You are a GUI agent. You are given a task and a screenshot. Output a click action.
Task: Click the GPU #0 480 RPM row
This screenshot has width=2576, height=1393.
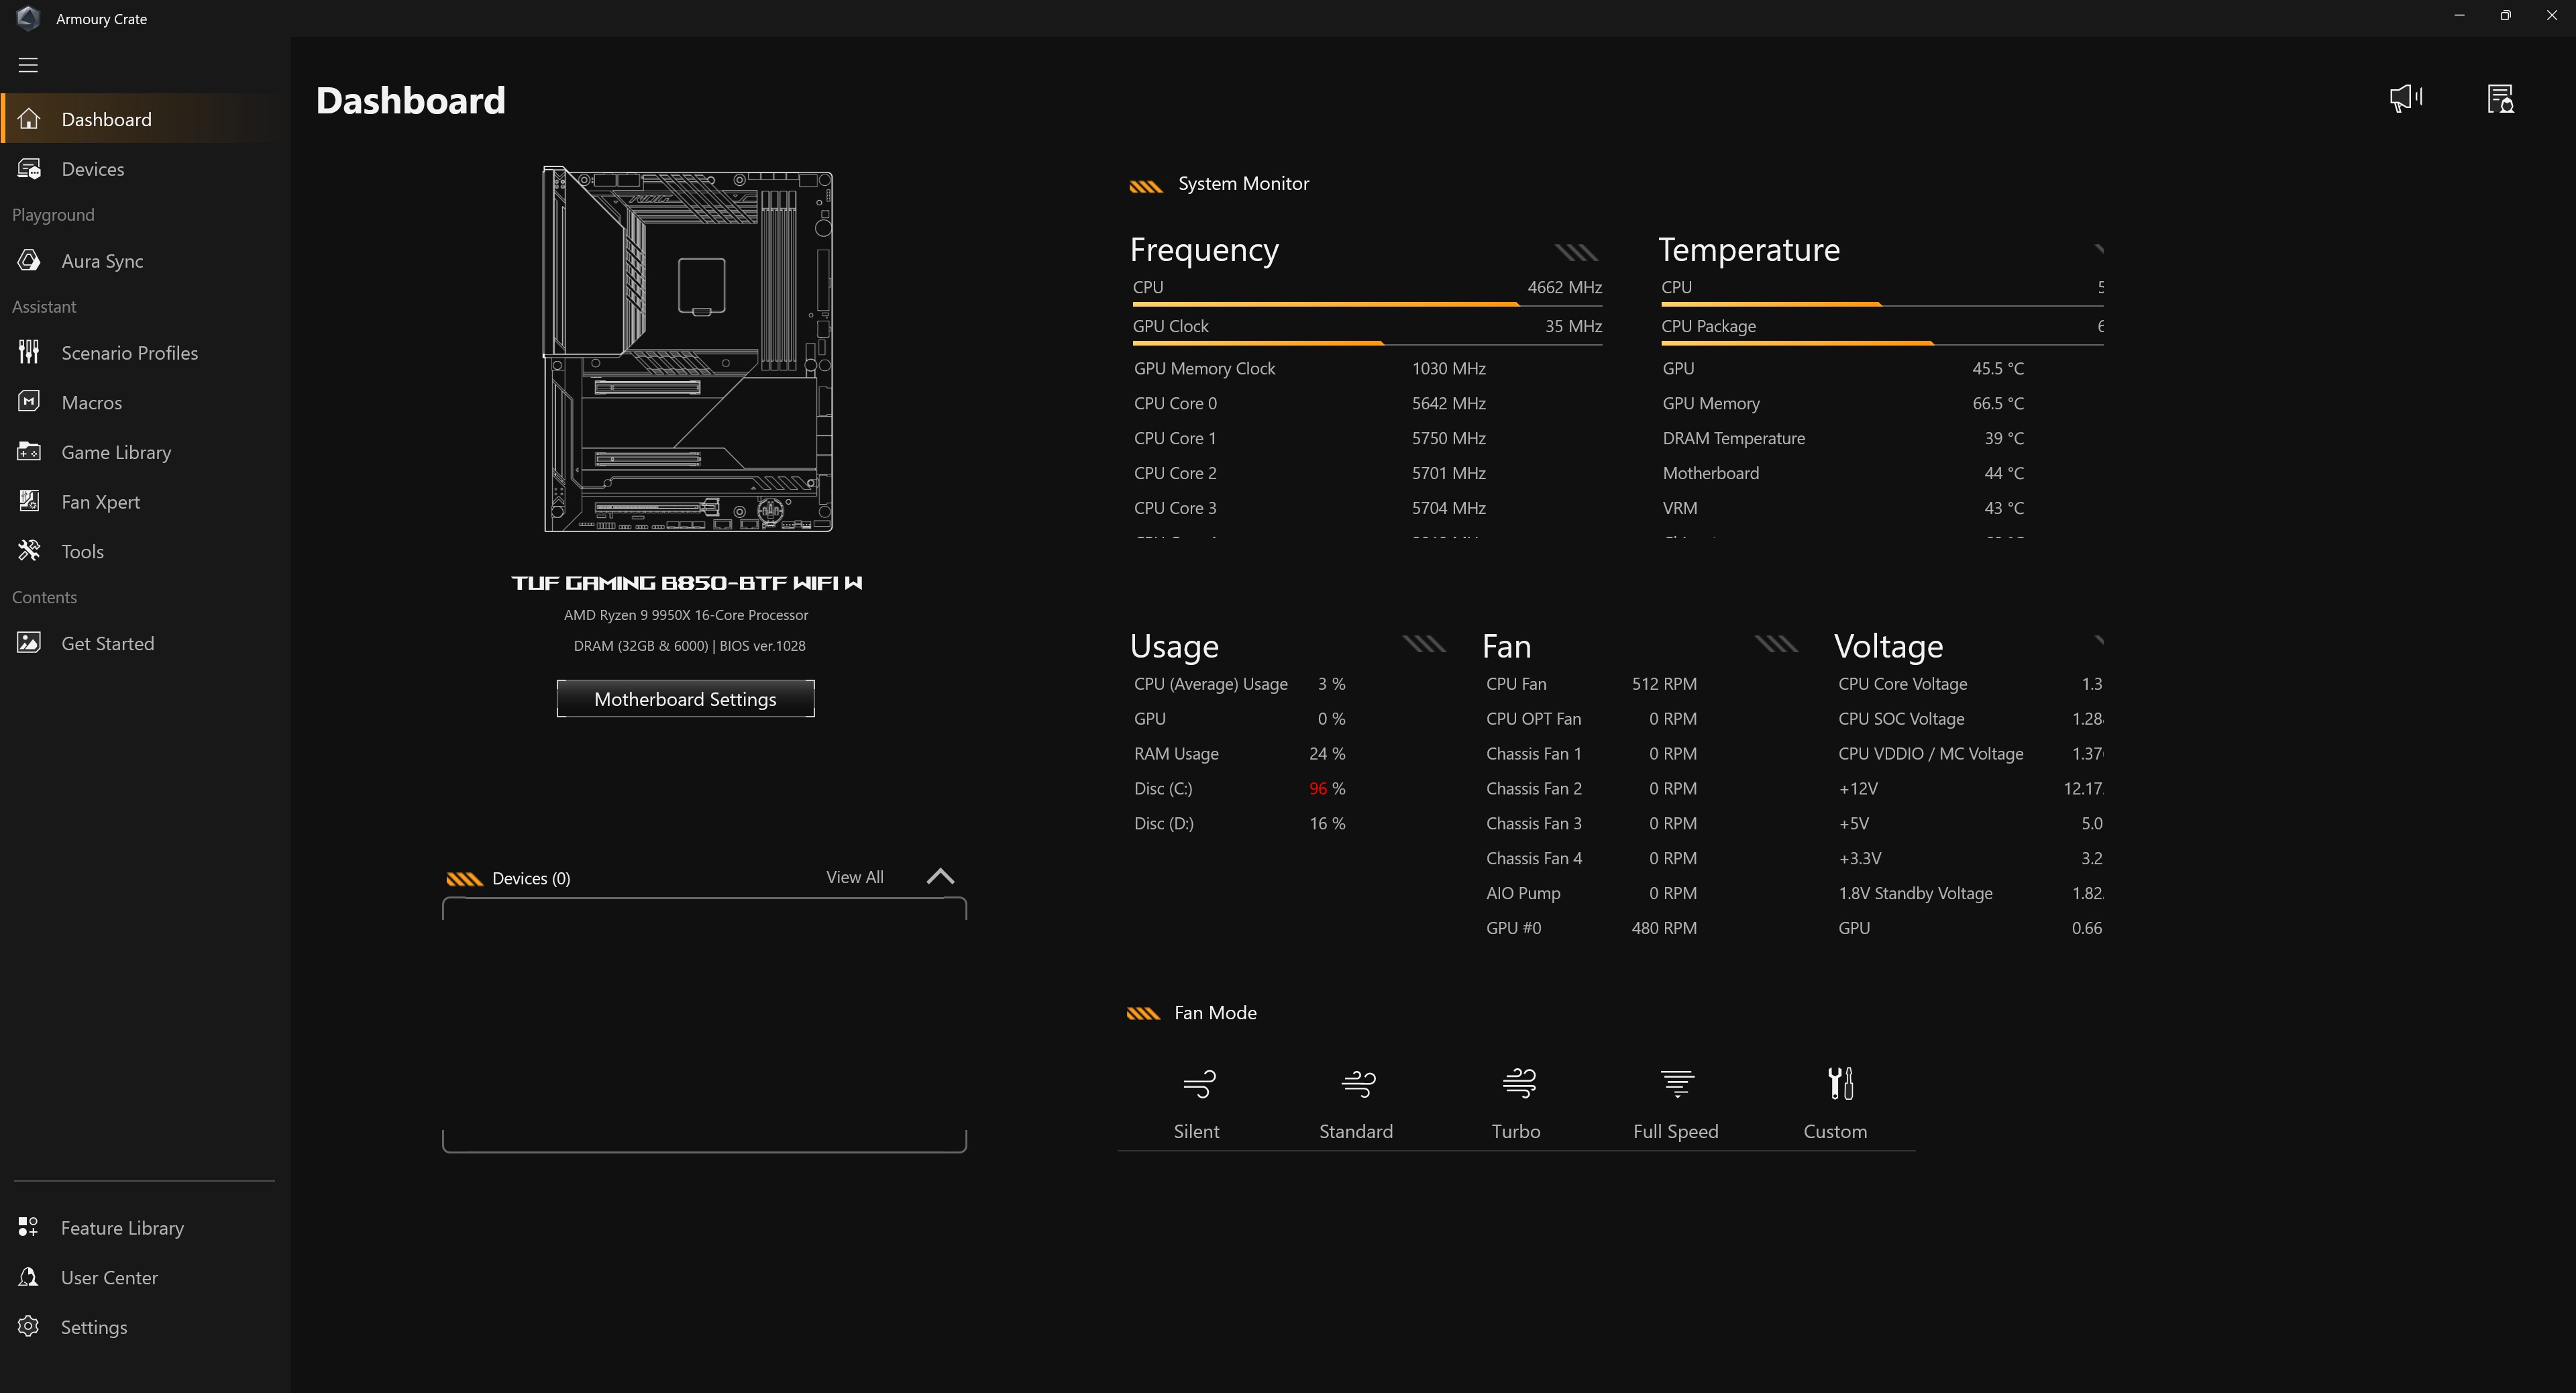click(x=1591, y=927)
